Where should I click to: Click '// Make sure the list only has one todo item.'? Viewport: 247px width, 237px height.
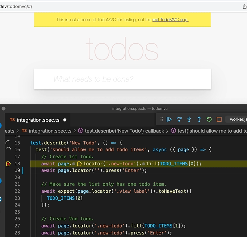104,184
